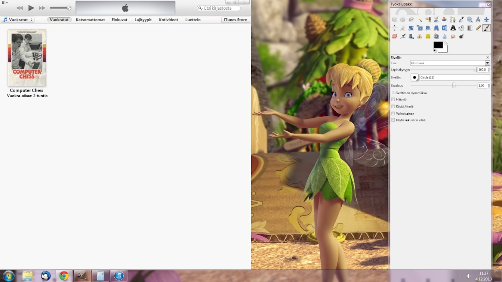
Task: Select the Fuzzy Select magic wand tool
Action: point(420,19)
